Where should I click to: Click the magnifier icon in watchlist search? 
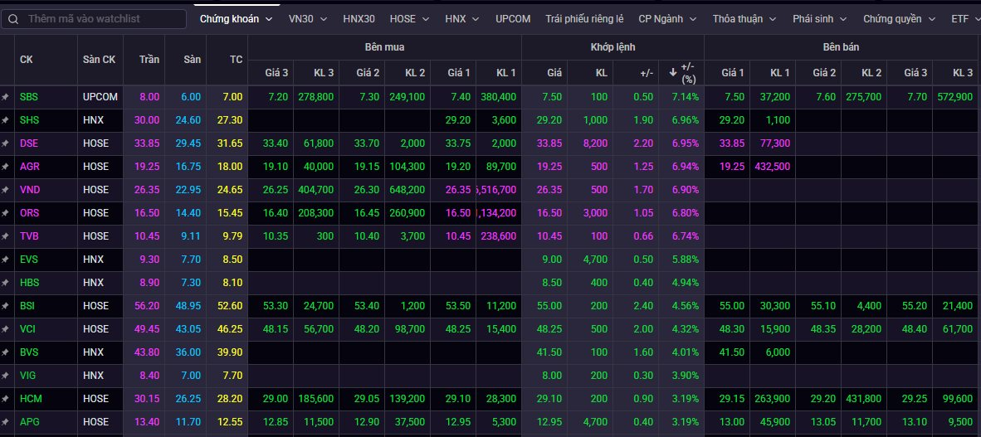coord(13,18)
